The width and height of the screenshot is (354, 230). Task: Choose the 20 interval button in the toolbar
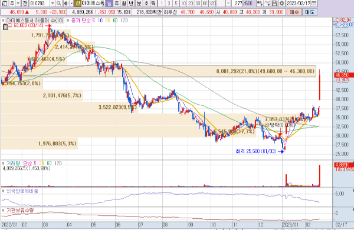tap(191, 3)
